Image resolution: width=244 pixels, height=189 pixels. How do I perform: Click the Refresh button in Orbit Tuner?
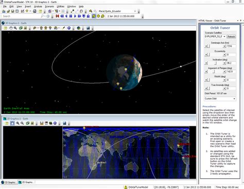click(x=231, y=37)
